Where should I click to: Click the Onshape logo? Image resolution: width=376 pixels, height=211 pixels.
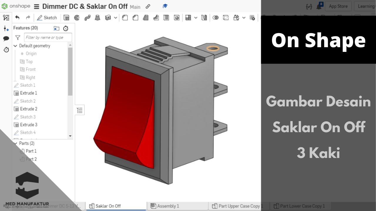[x=16, y=6]
